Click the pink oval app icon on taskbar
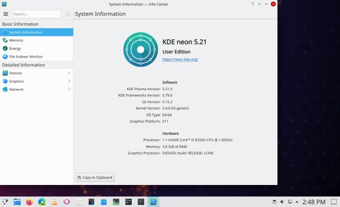 pos(67,202)
